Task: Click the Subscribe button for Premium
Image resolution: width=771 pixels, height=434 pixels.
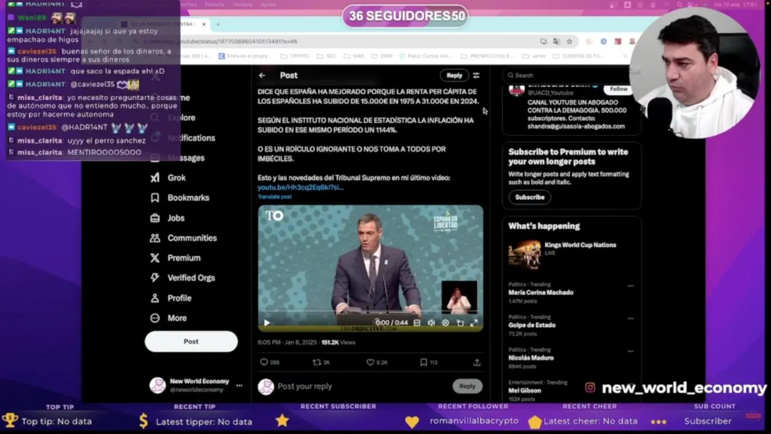Action: point(529,197)
